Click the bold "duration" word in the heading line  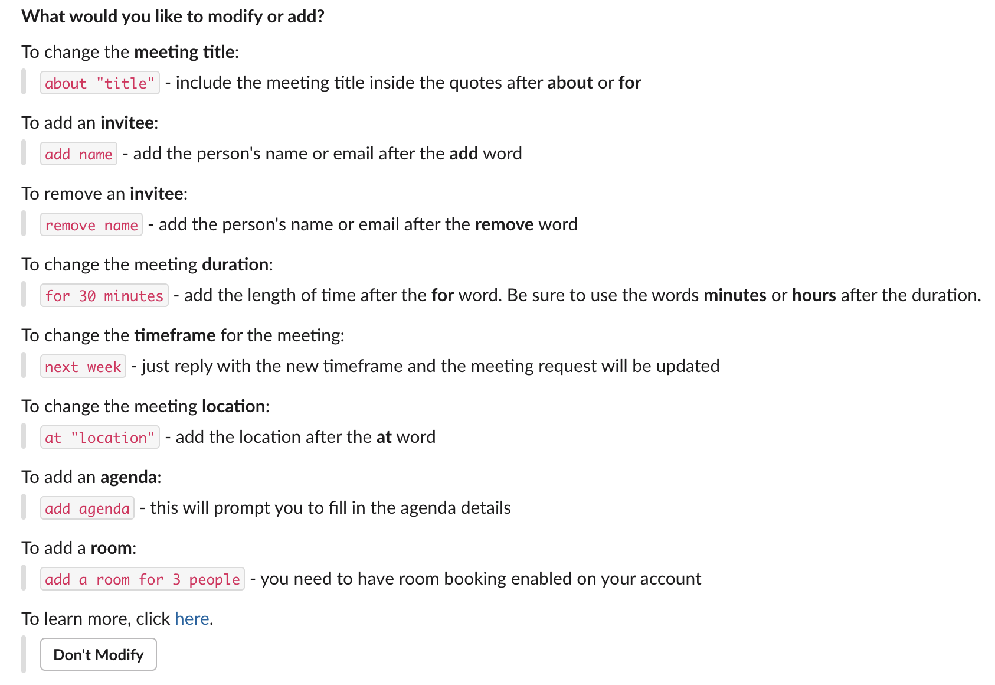click(235, 265)
